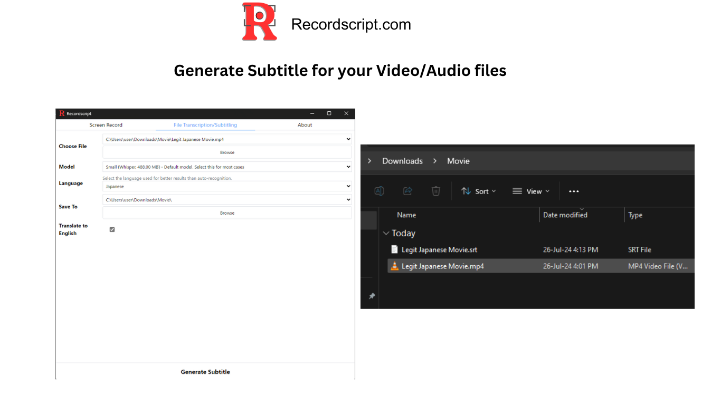Sort by the Type column header
The height and width of the screenshot is (405, 721).
coord(635,215)
